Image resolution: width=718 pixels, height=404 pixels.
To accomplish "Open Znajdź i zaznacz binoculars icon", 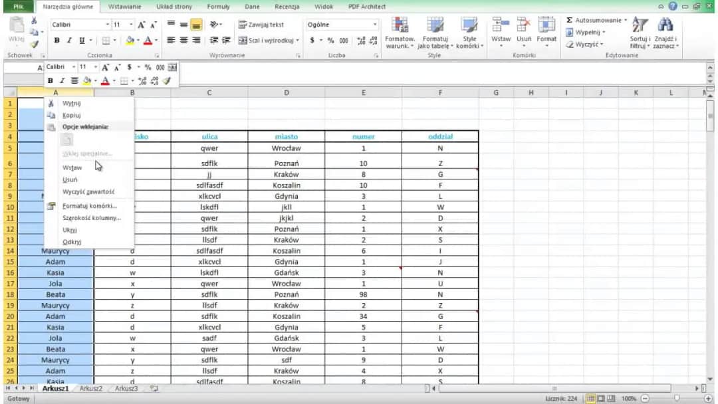I will pyautogui.click(x=664, y=27).
